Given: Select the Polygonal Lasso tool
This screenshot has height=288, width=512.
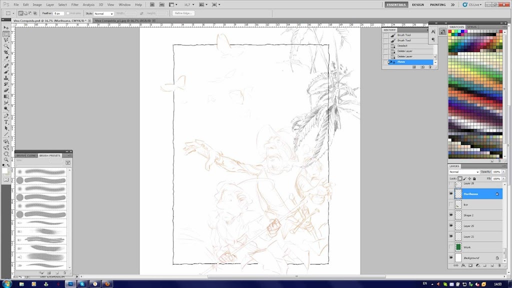Looking at the screenshot, I should click(x=6, y=40).
